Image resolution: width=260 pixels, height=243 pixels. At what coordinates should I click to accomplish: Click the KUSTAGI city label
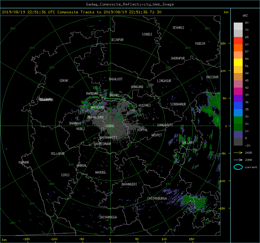click(145, 105)
